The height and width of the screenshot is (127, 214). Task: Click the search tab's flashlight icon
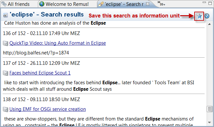click(x=101, y=4)
